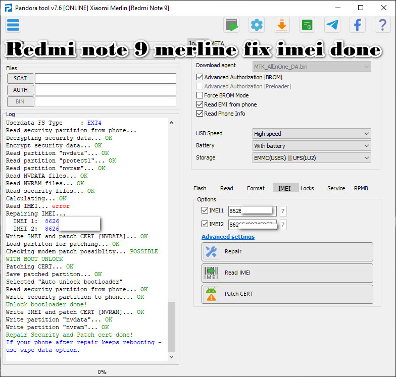Toggle the IMEI1 checkbox
The width and height of the screenshot is (396, 377).
[x=205, y=210]
